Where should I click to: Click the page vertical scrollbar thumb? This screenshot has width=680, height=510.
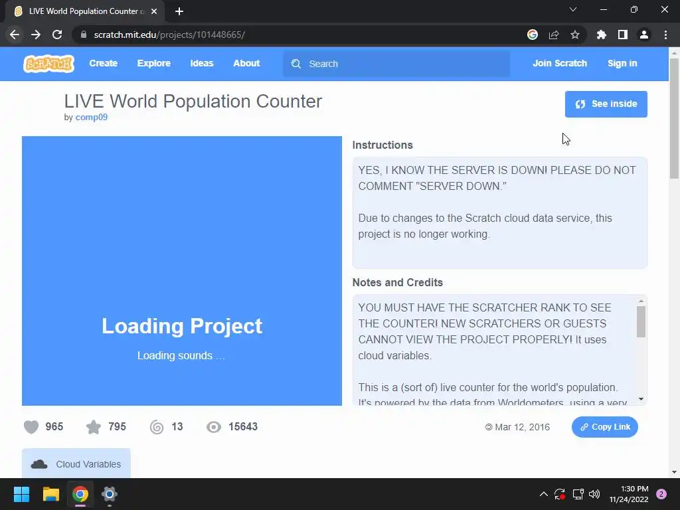pyautogui.click(x=674, y=118)
